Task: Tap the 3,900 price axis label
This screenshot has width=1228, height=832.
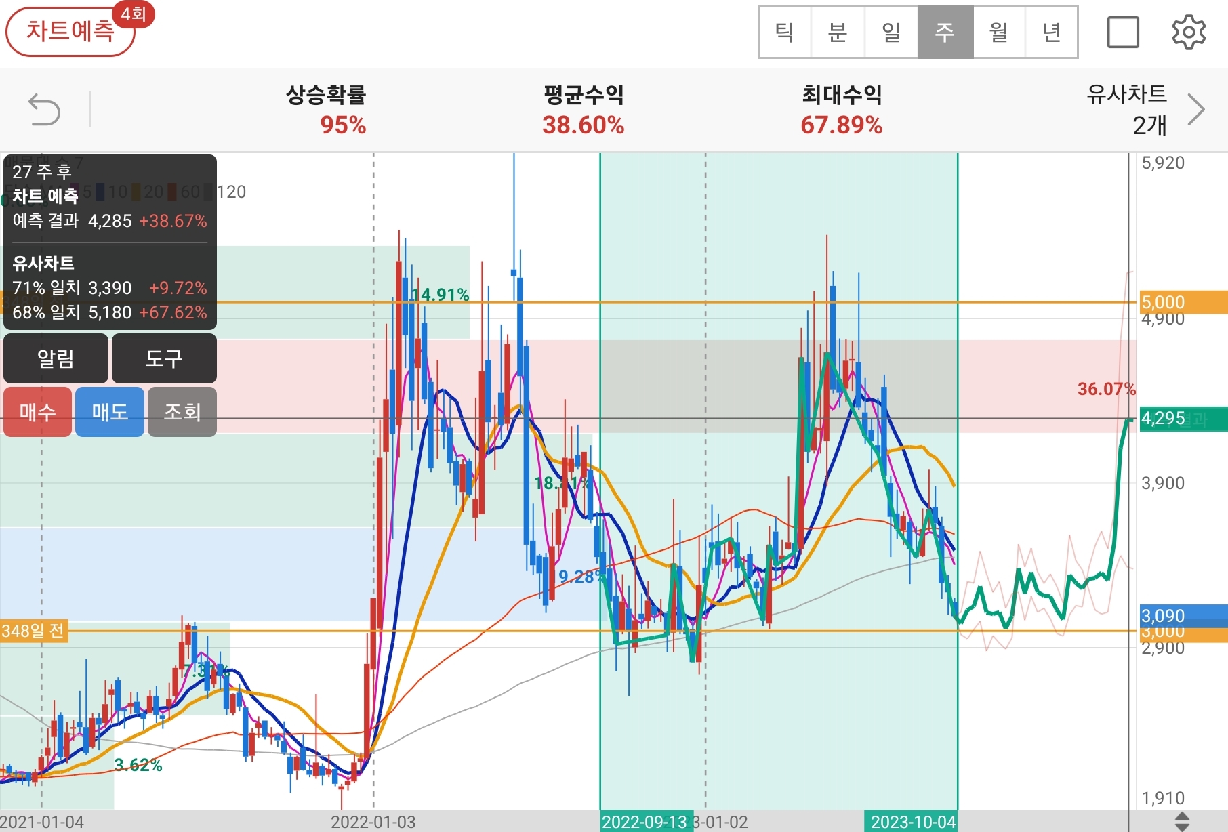Action: 1163,483
